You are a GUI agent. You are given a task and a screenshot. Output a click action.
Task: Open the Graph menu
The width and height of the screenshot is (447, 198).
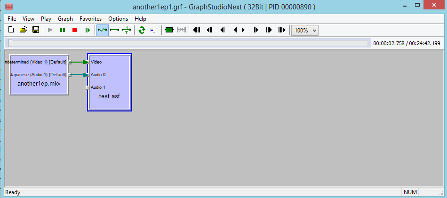pos(65,19)
